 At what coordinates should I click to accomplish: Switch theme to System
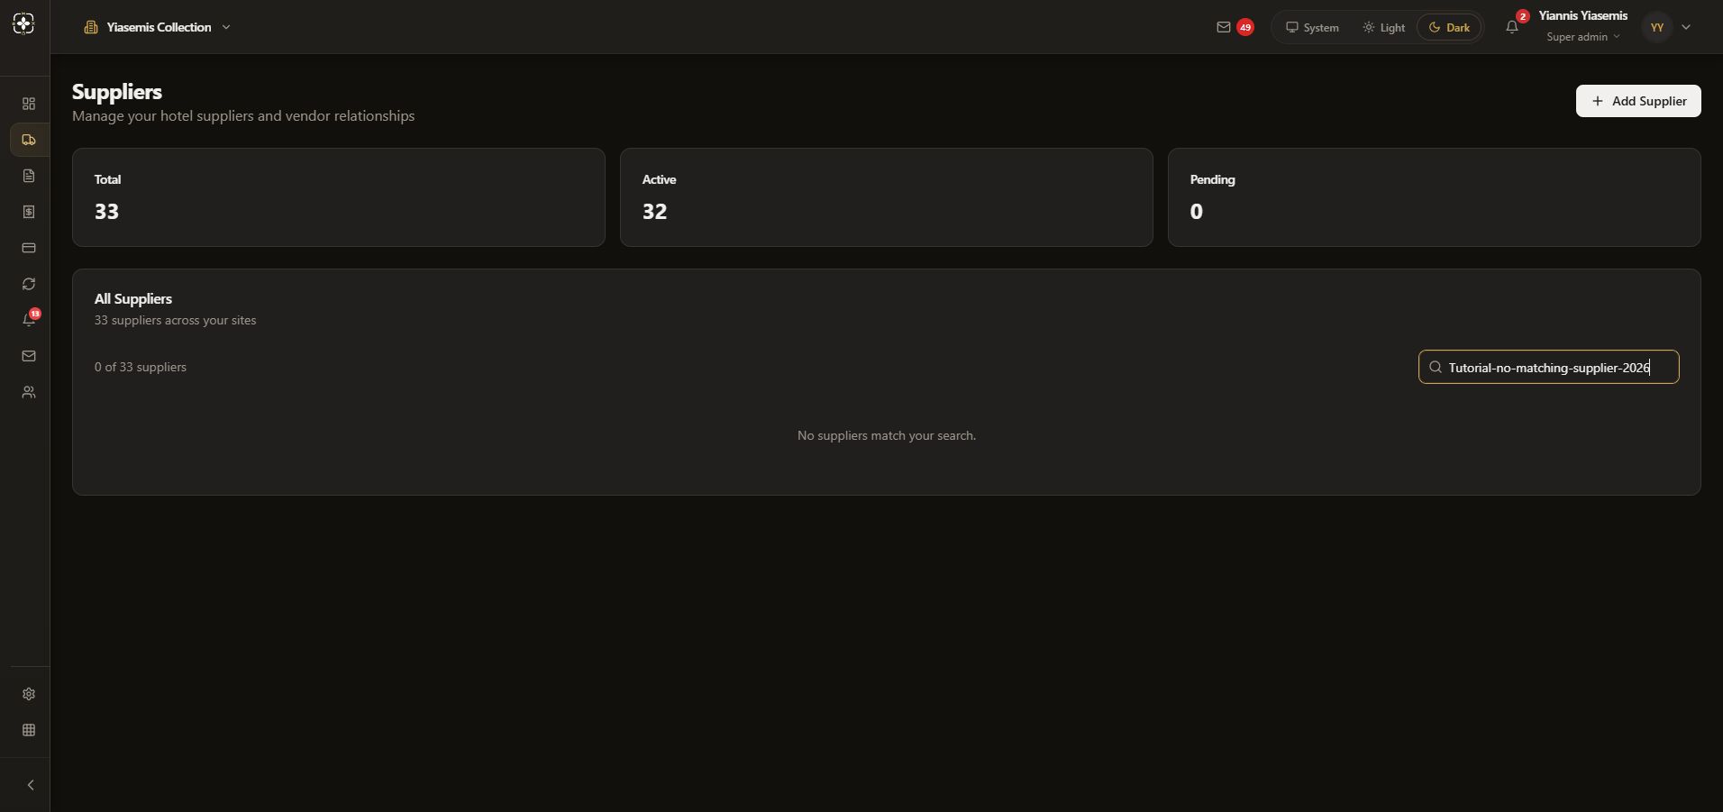(x=1312, y=27)
